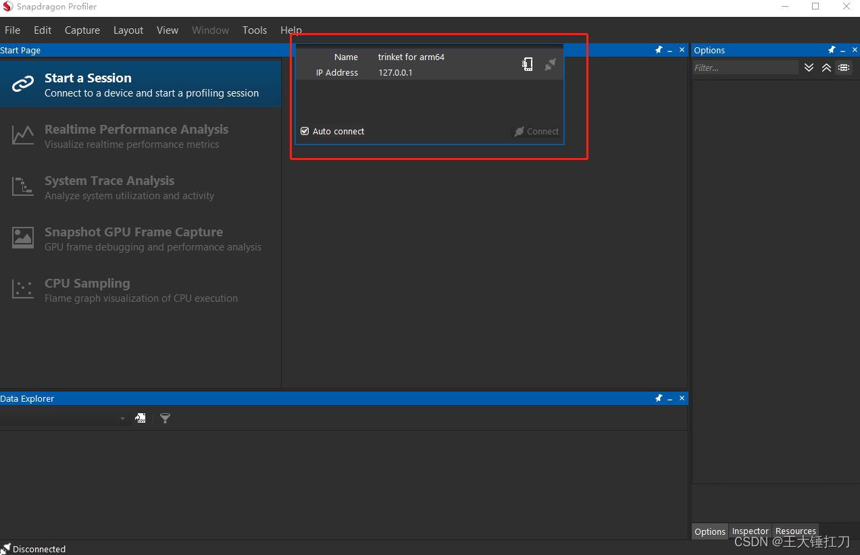Open the Help menu
The height and width of the screenshot is (555, 860).
[291, 30]
